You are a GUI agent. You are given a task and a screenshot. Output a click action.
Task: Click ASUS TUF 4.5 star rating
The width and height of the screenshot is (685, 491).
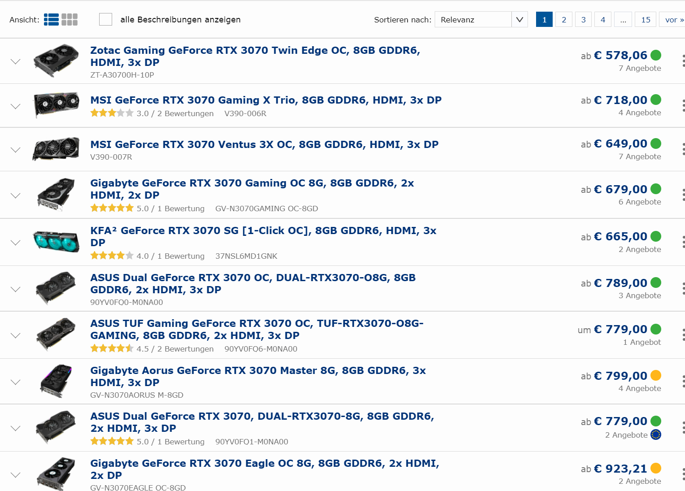112,348
